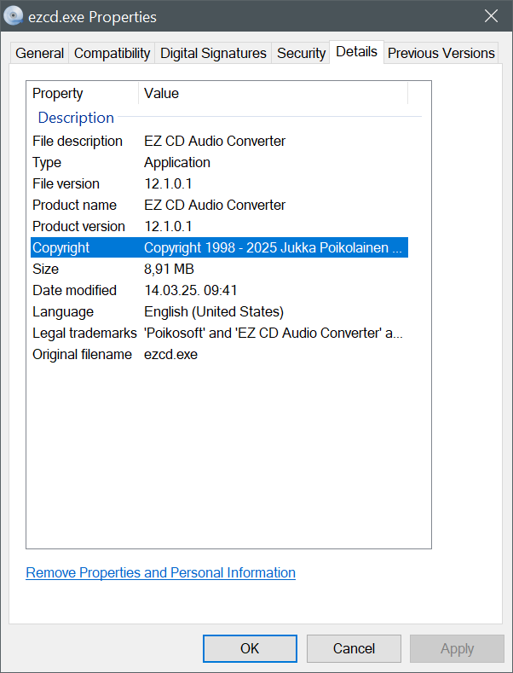Open the Previous Versions tab
Viewport: 513px width, 673px height.
pos(441,53)
